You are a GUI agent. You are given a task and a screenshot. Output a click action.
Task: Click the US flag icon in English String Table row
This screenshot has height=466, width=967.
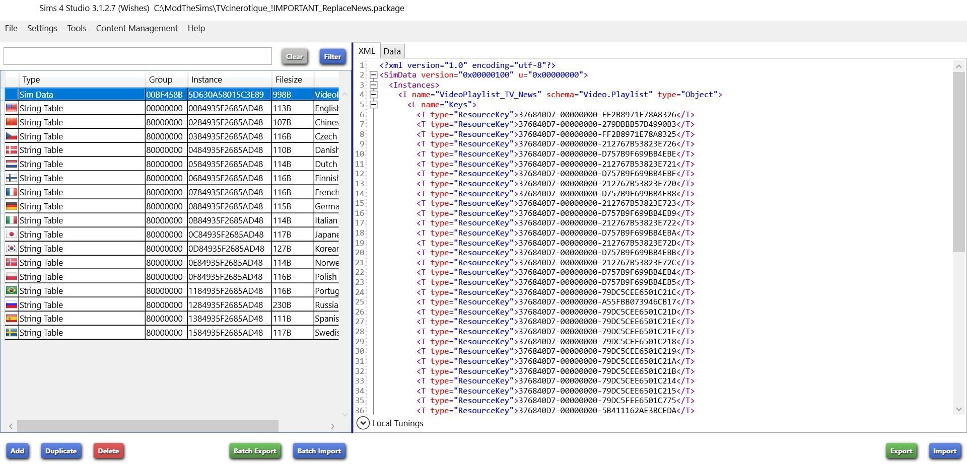11,108
